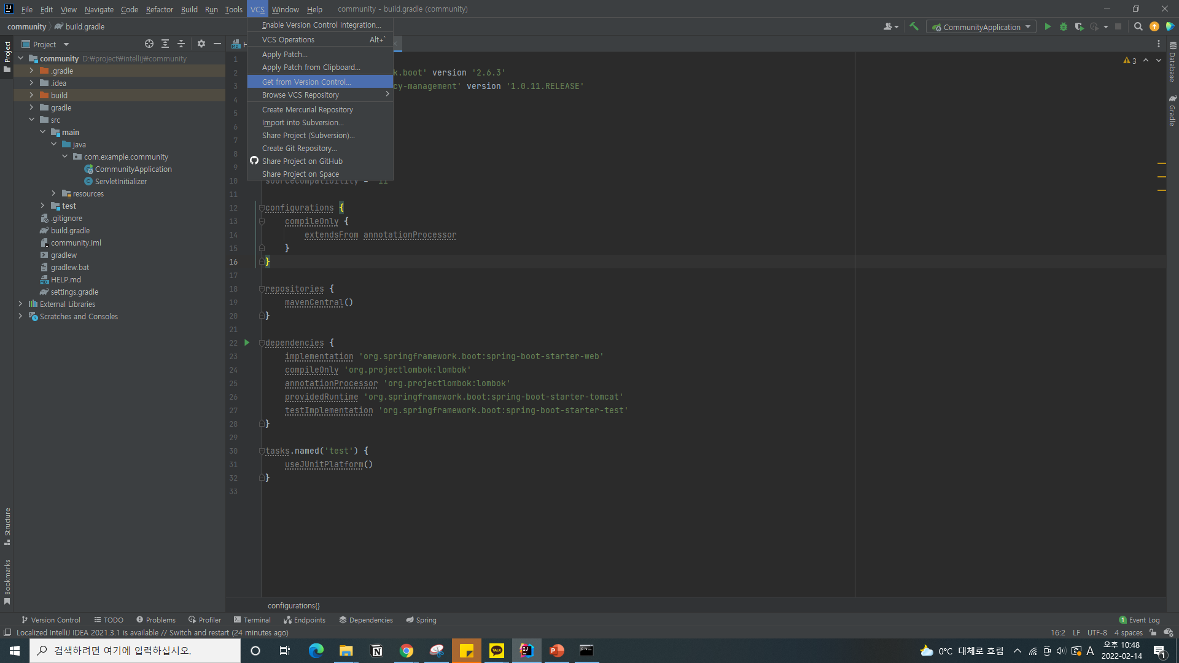Select Get from Version Control menu item
This screenshot has height=663, width=1179.
pyautogui.click(x=306, y=82)
